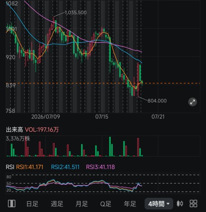Tap the 1,035.500 high price marker
The image size is (206, 212).
tap(76, 12)
